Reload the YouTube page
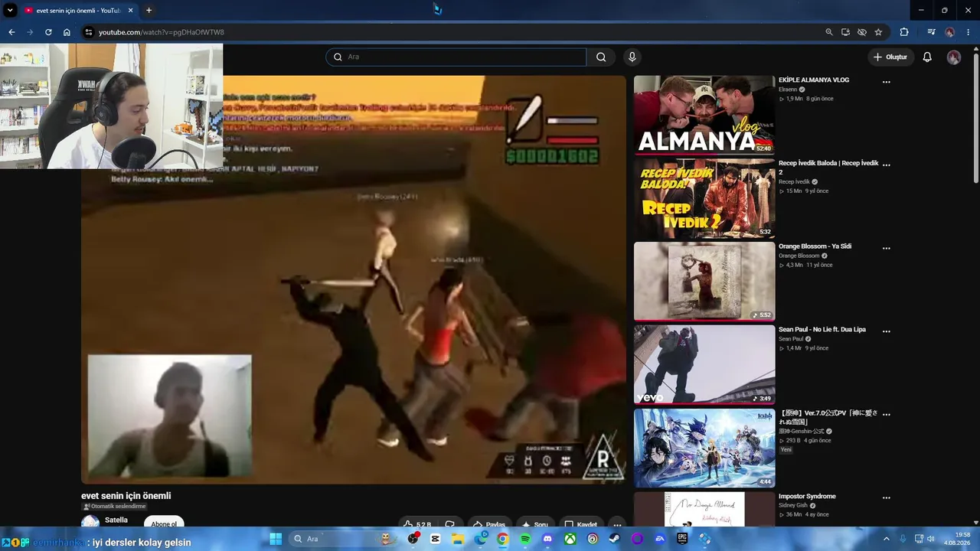The width and height of the screenshot is (980, 551). point(48,32)
